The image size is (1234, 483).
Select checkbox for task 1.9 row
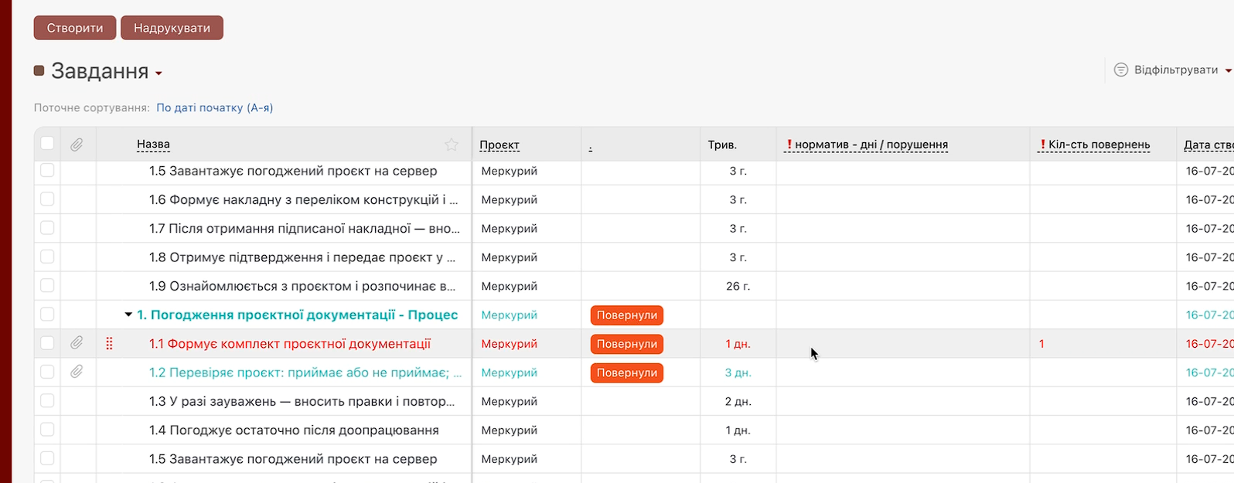coord(47,286)
